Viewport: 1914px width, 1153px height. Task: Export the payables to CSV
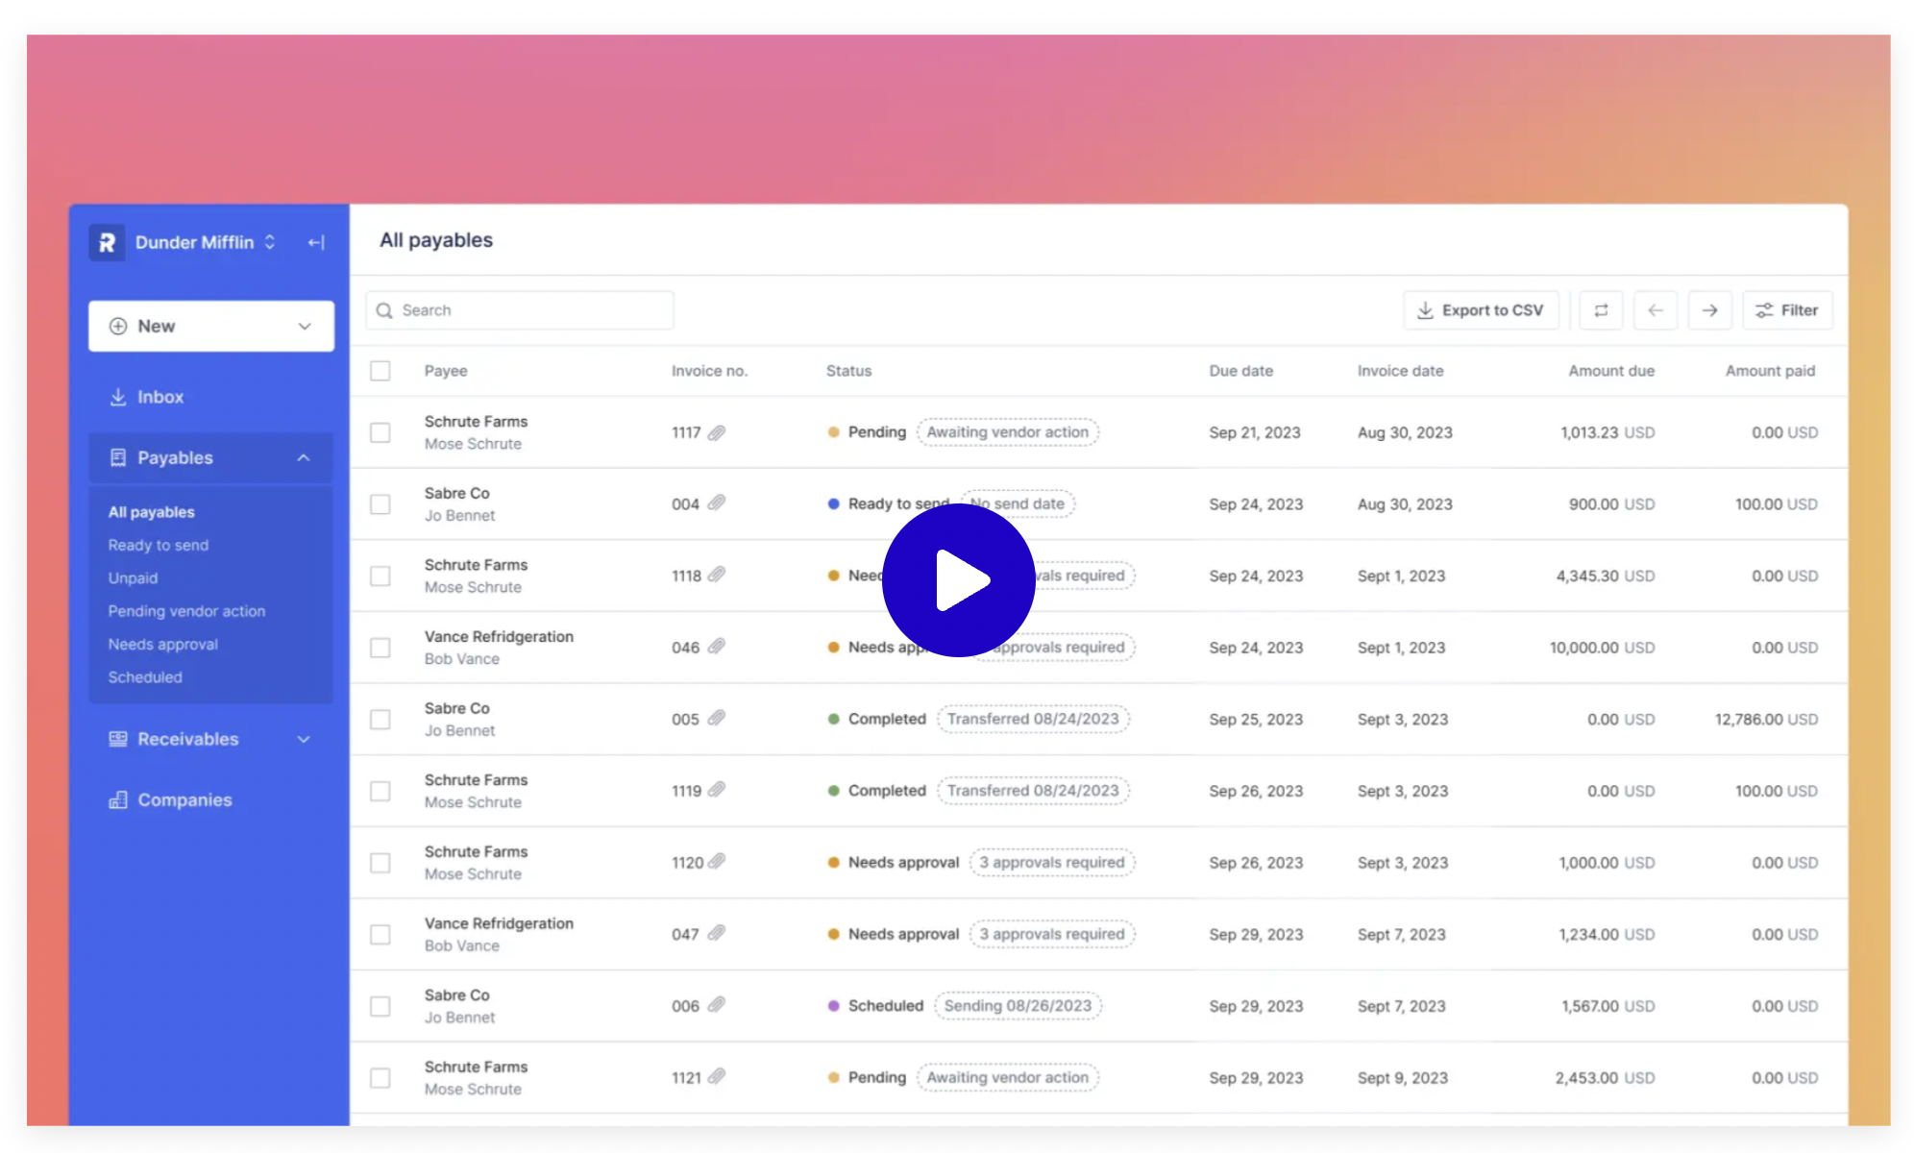pos(1481,310)
